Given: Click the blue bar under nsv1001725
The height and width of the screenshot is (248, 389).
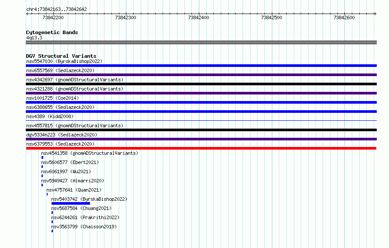Looking at the screenshot, I should (201, 102).
